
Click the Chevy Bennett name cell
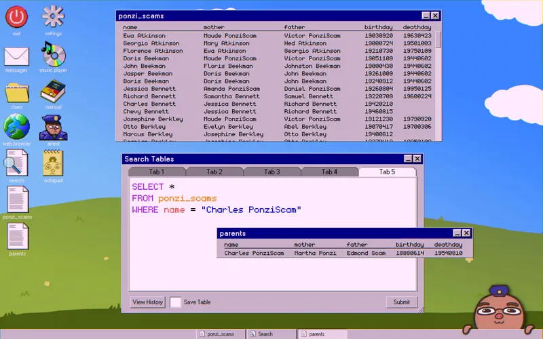point(146,112)
